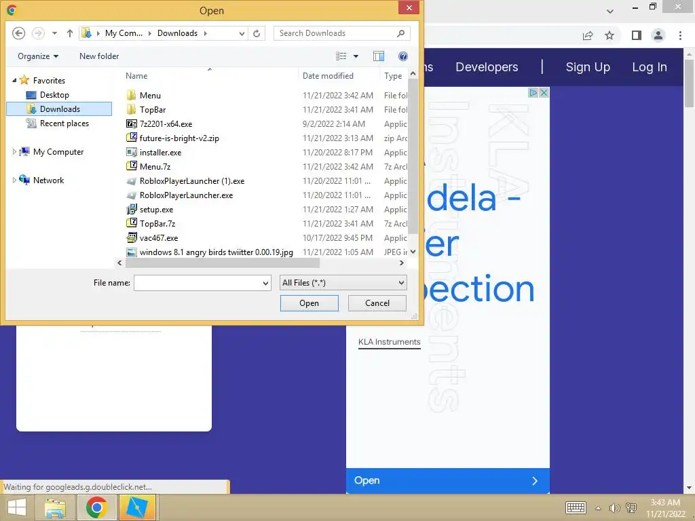Select My Computer in navigation pane
The height and width of the screenshot is (521, 695).
coord(58,151)
